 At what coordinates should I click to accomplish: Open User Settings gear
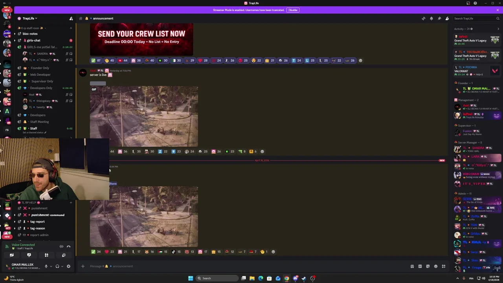(68, 266)
